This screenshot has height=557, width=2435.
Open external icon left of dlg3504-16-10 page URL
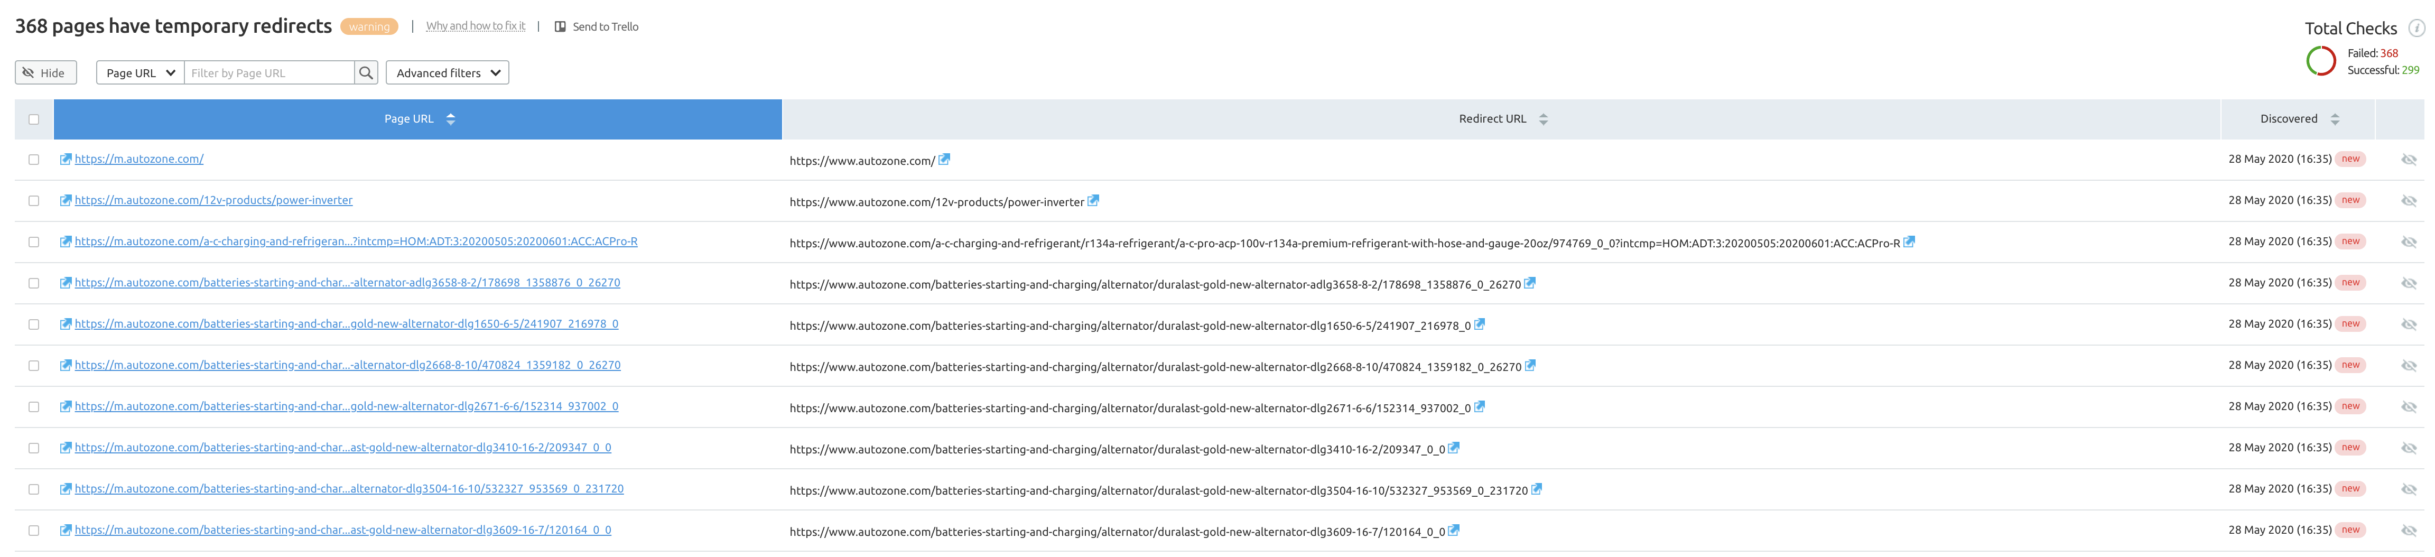tap(66, 489)
